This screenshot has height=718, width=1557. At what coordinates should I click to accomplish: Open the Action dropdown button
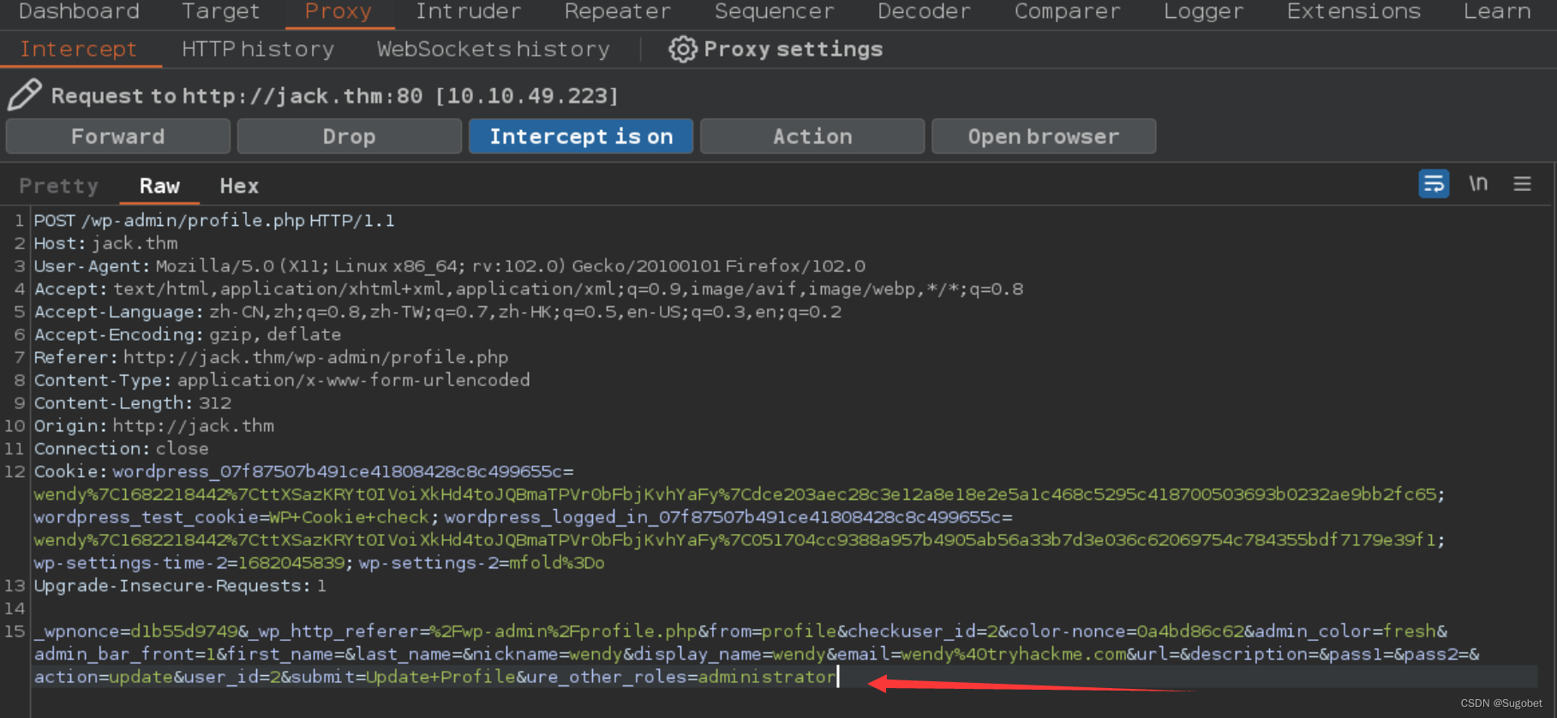point(812,137)
